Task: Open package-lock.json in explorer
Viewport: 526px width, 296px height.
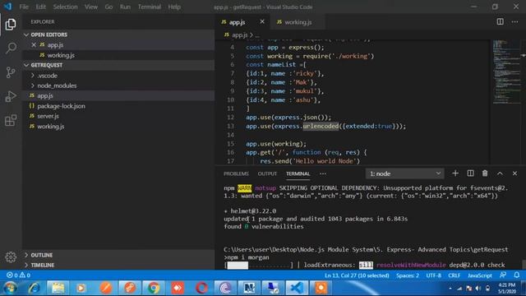Action: (x=119, y=106)
